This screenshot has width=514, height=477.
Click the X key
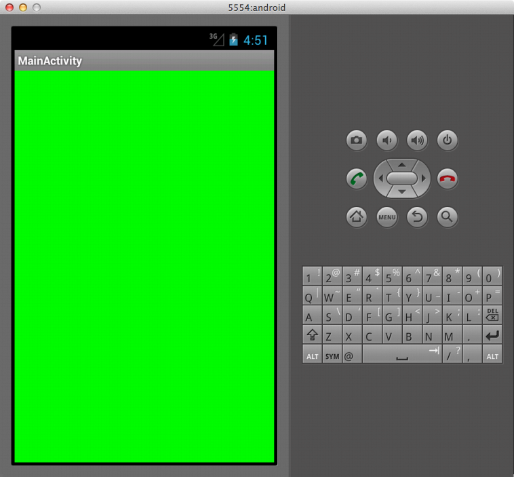pyautogui.click(x=352, y=335)
